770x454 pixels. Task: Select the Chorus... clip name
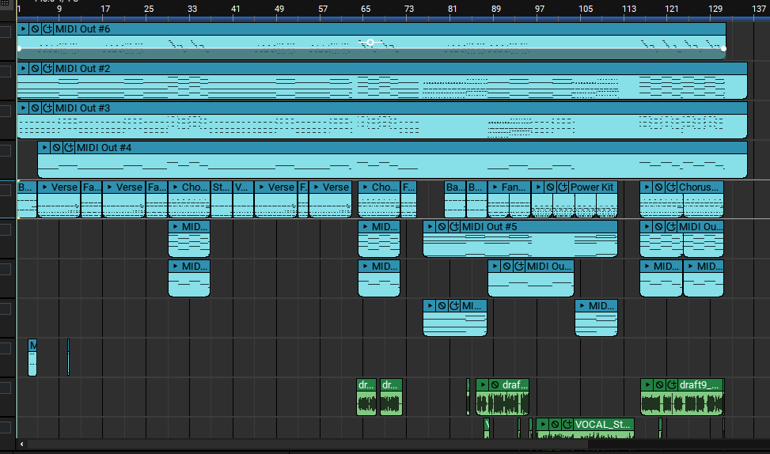click(x=698, y=187)
